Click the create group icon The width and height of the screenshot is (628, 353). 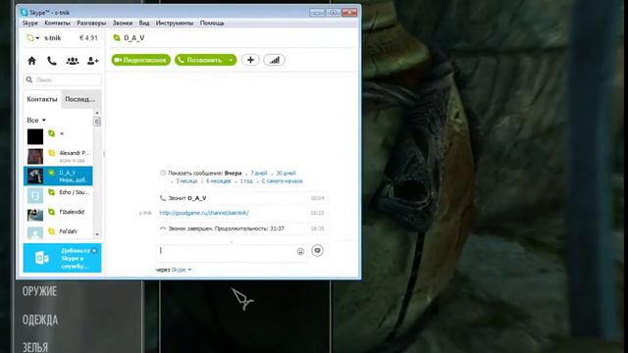tap(73, 61)
